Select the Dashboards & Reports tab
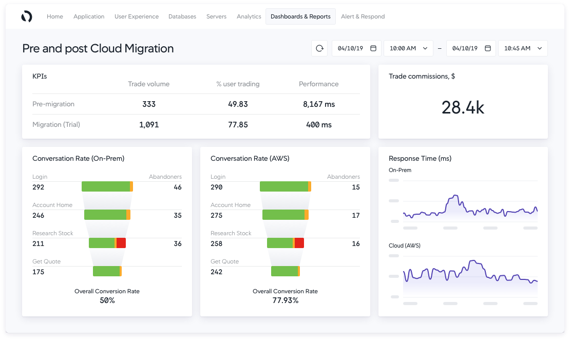The width and height of the screenshot is (570, 340). [300, 16]
